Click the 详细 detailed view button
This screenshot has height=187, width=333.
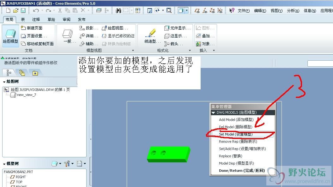pyautogui.click(x=89, y=36)
